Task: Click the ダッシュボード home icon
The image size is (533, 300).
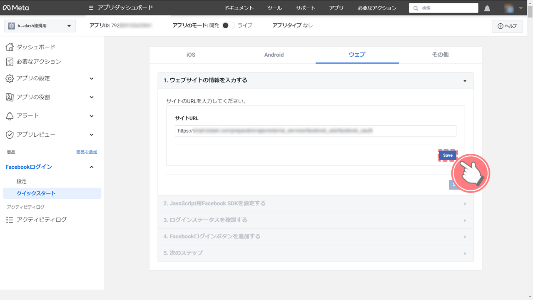Action: [10, 47]
